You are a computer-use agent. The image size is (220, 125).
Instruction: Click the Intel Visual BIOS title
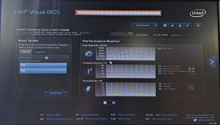tap(37, 12)
